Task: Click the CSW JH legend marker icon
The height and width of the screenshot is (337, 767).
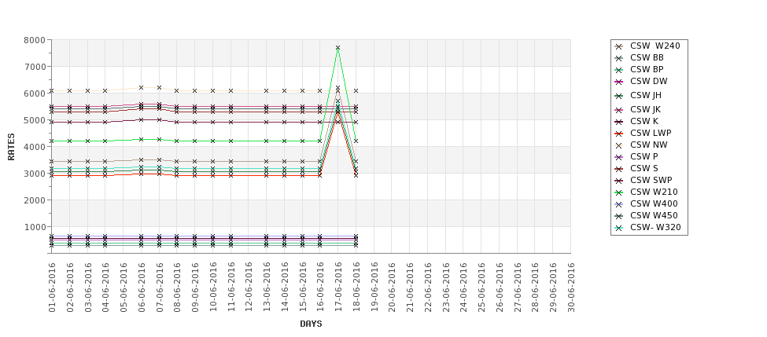Action: tap(619, 96)
